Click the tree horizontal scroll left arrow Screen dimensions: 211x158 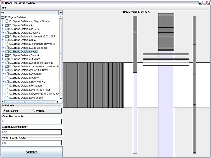(x=3, y=102)
